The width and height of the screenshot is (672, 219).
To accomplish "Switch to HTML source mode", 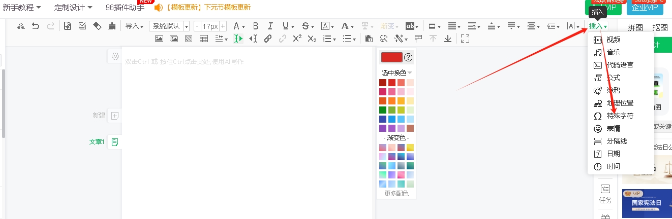I will pyautogui.click(x=21, y=26).
